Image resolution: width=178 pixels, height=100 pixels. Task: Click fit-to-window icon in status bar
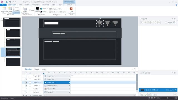pyautogui.click(x=176, y=98)
